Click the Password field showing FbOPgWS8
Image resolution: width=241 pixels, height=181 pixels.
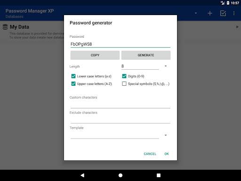[x=120, y=44]
